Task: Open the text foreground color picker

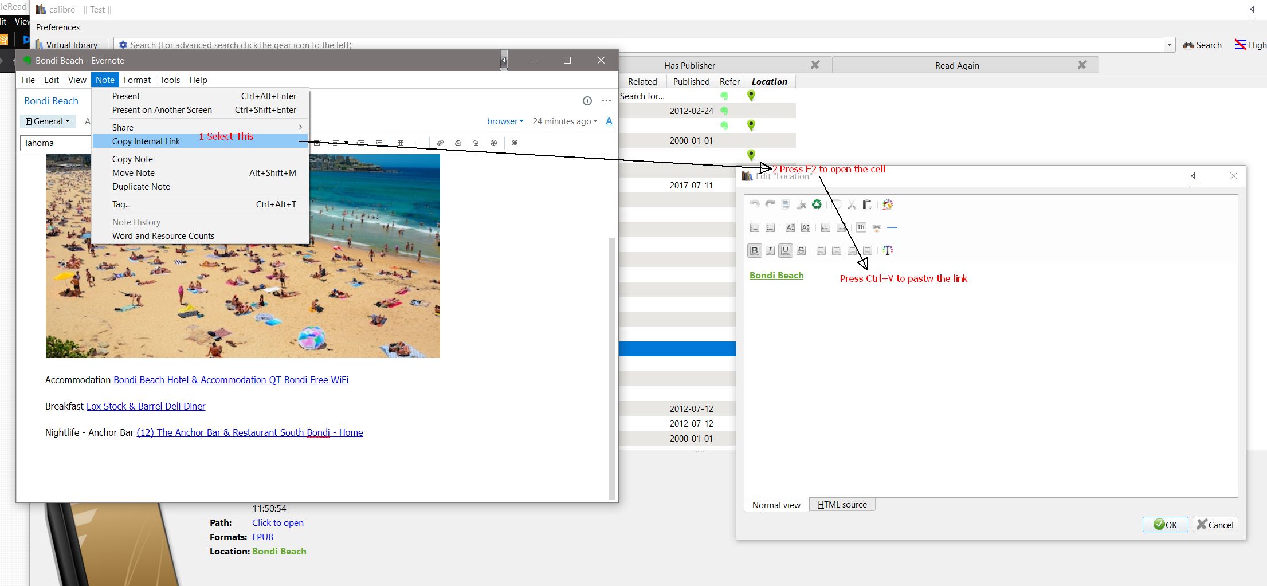Action: tap(888, 250)
